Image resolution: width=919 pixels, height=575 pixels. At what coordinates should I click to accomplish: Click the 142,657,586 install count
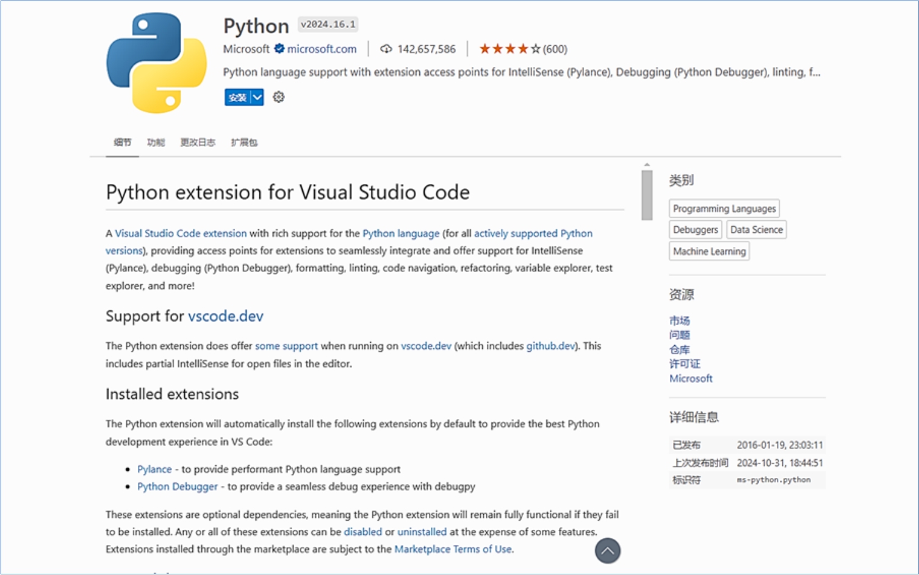(x=427, y=49)
